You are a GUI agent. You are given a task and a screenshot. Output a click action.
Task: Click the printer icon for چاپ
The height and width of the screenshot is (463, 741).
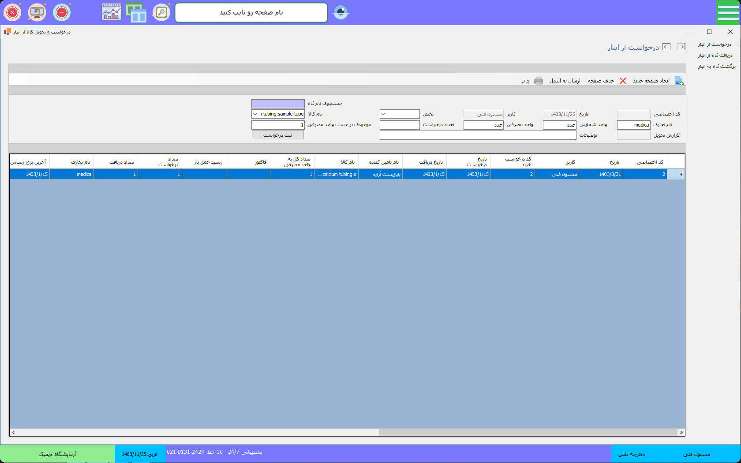[x=538, y=81]
